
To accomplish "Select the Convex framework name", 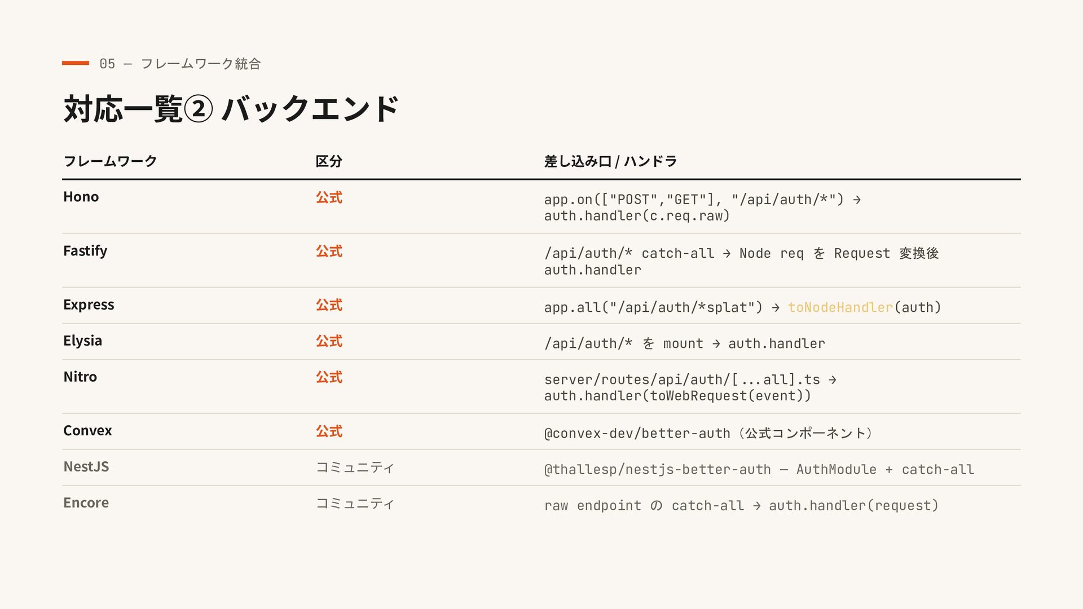I will [x=87, y=431].
